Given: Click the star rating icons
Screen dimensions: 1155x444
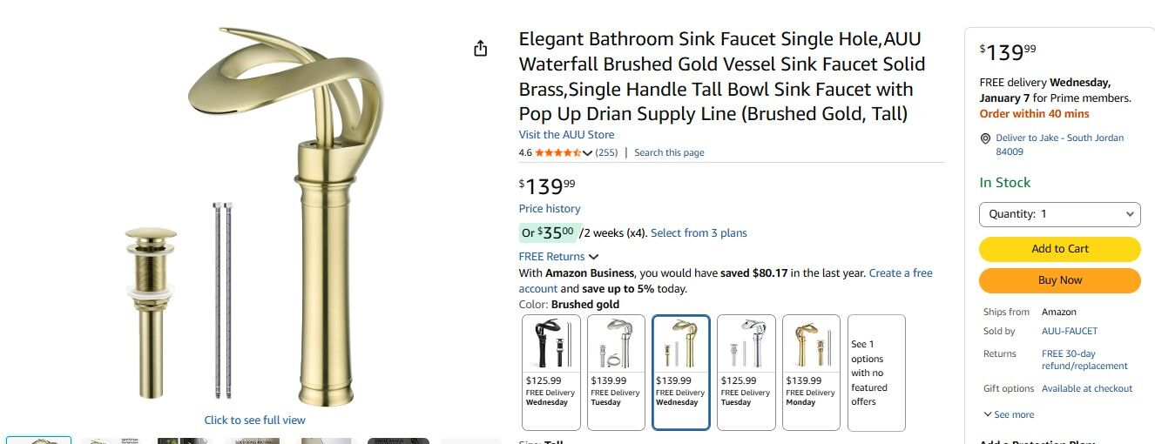Looking at the screenshot, I should [x=557, y=153].
